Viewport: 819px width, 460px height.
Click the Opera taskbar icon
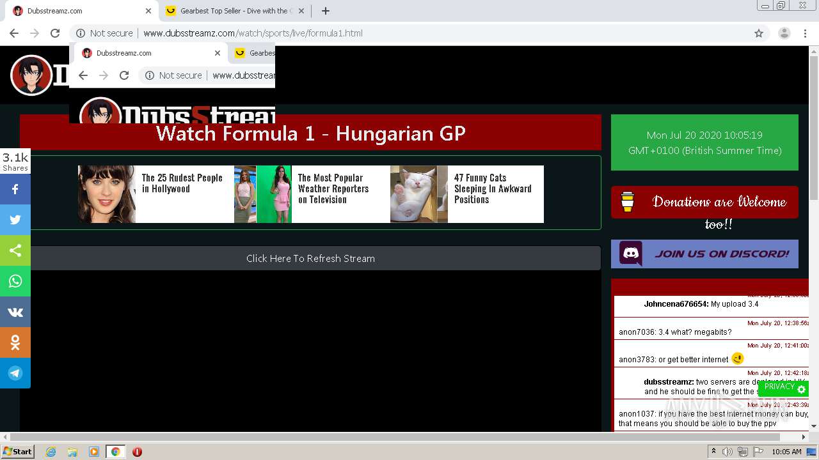137,452
